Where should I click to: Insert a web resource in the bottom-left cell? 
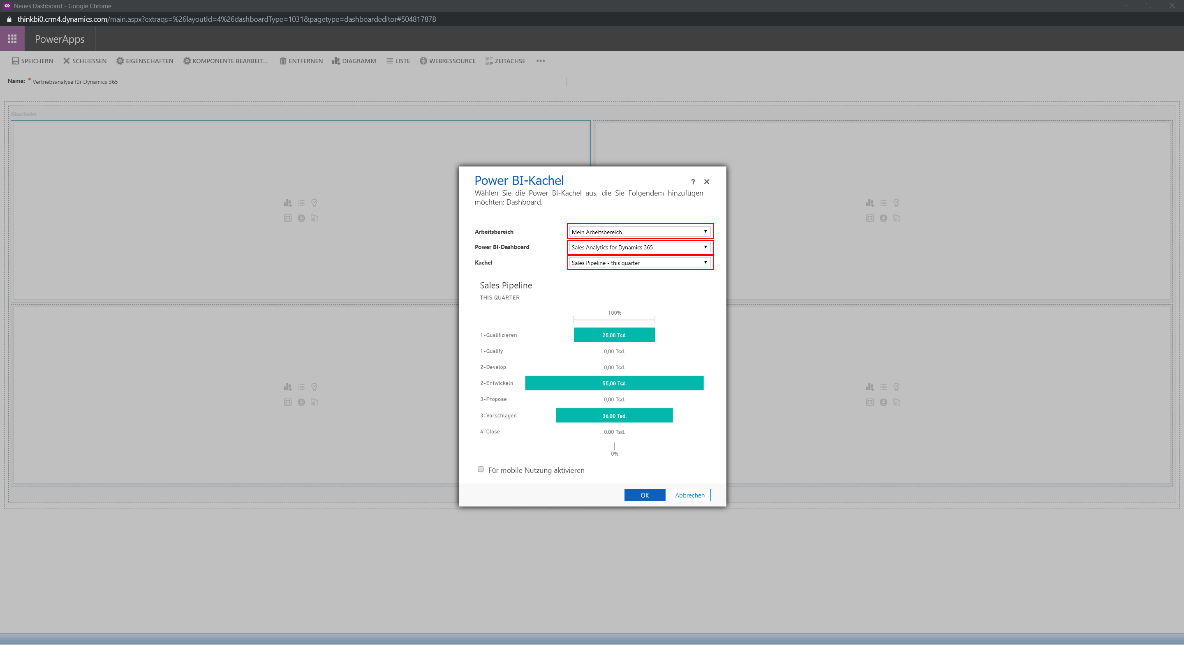(301, 403)
